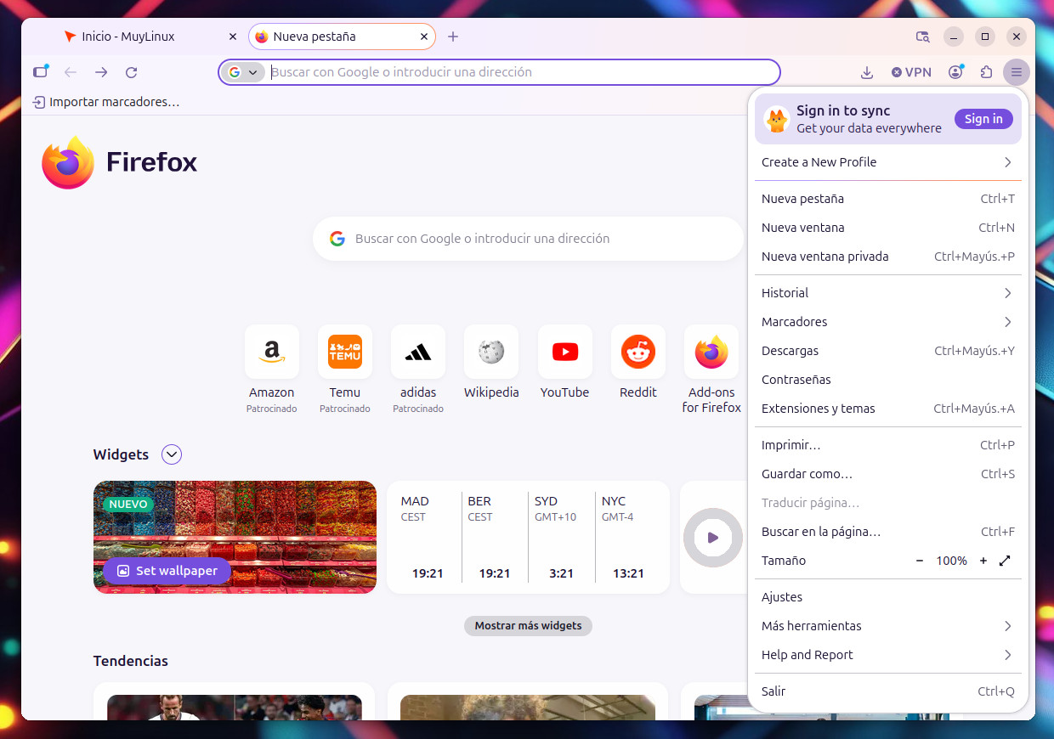
Task: Expand Help and Report submenu
Action: (888, 655)
